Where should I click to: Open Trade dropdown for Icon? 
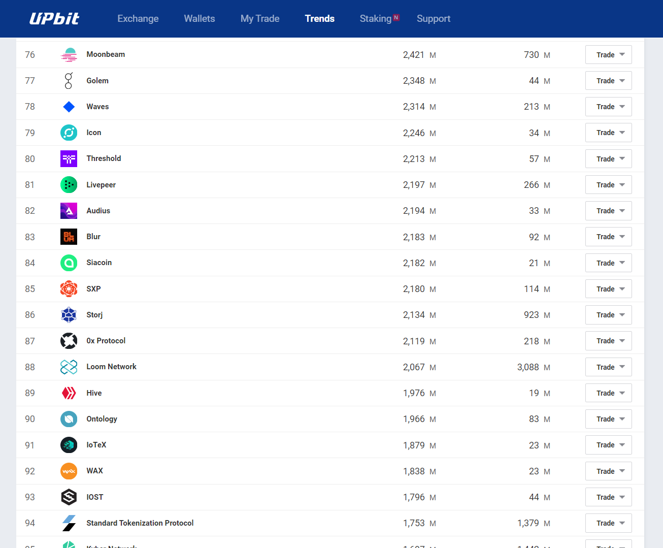pyautogui.click(x=609, y=133)
